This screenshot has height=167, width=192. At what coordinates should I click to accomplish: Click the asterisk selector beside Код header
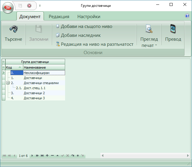click(4, 67)
